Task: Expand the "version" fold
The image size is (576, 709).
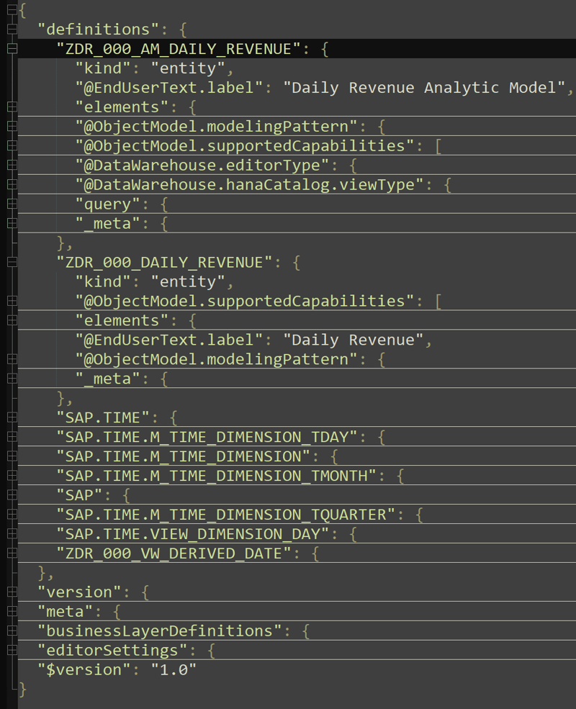Action: pos(12,592)
